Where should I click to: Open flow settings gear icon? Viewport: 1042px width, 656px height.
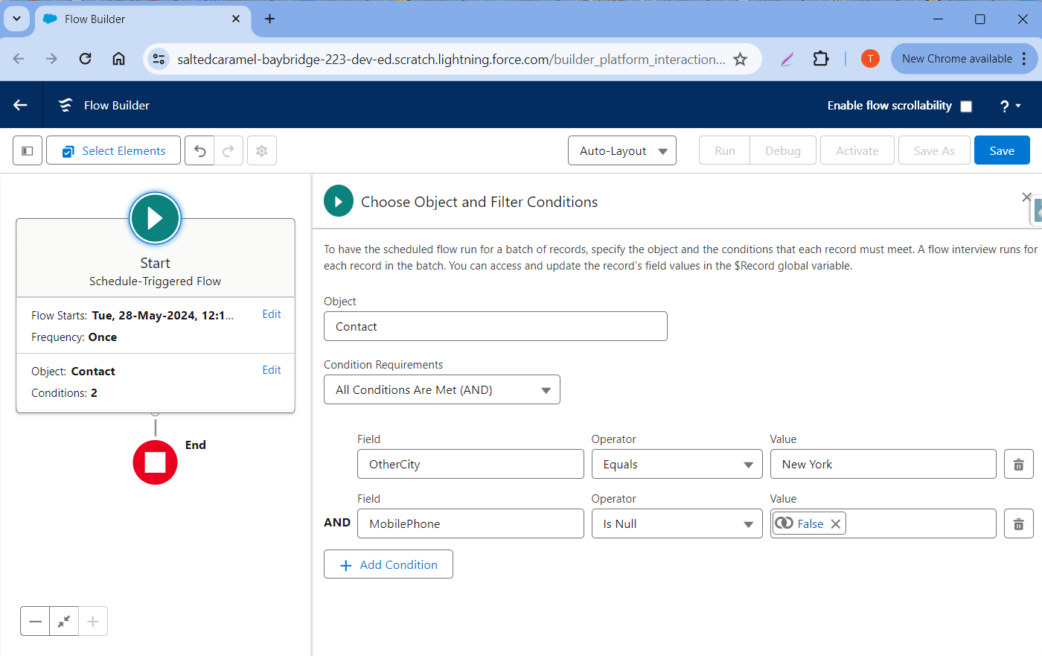pos(262,150)
